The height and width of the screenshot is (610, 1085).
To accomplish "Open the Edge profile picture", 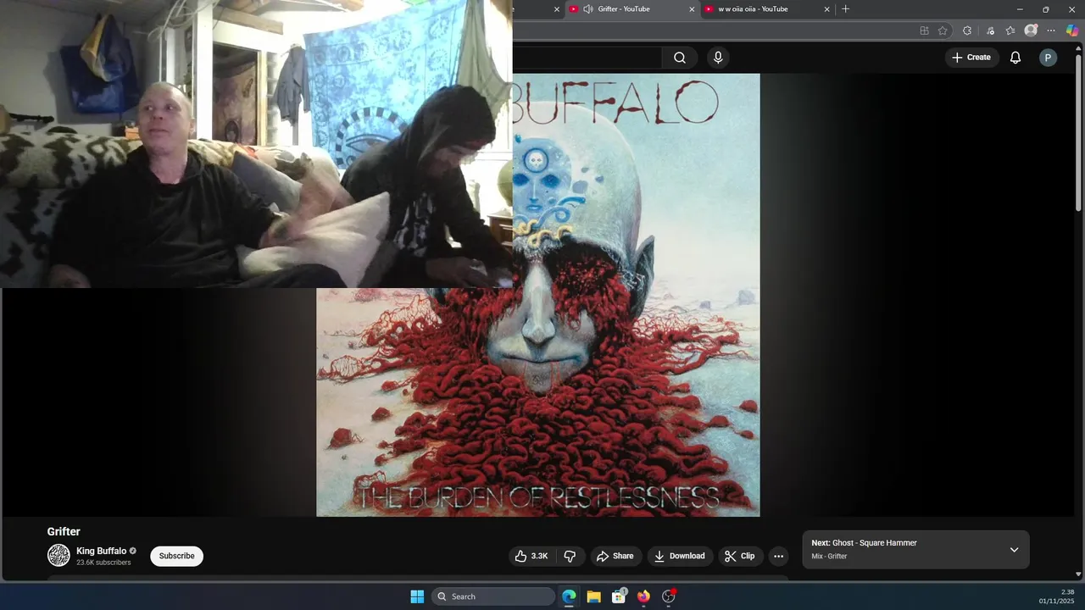I will [1031, 30].
